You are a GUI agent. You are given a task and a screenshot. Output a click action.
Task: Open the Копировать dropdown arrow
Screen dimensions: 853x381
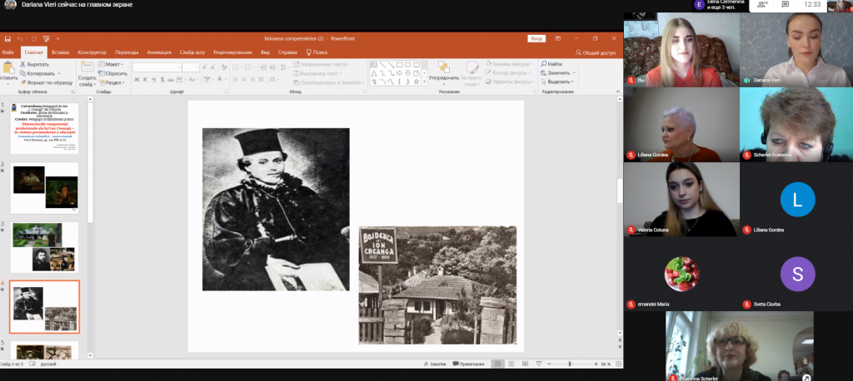(x=59, y=73)
